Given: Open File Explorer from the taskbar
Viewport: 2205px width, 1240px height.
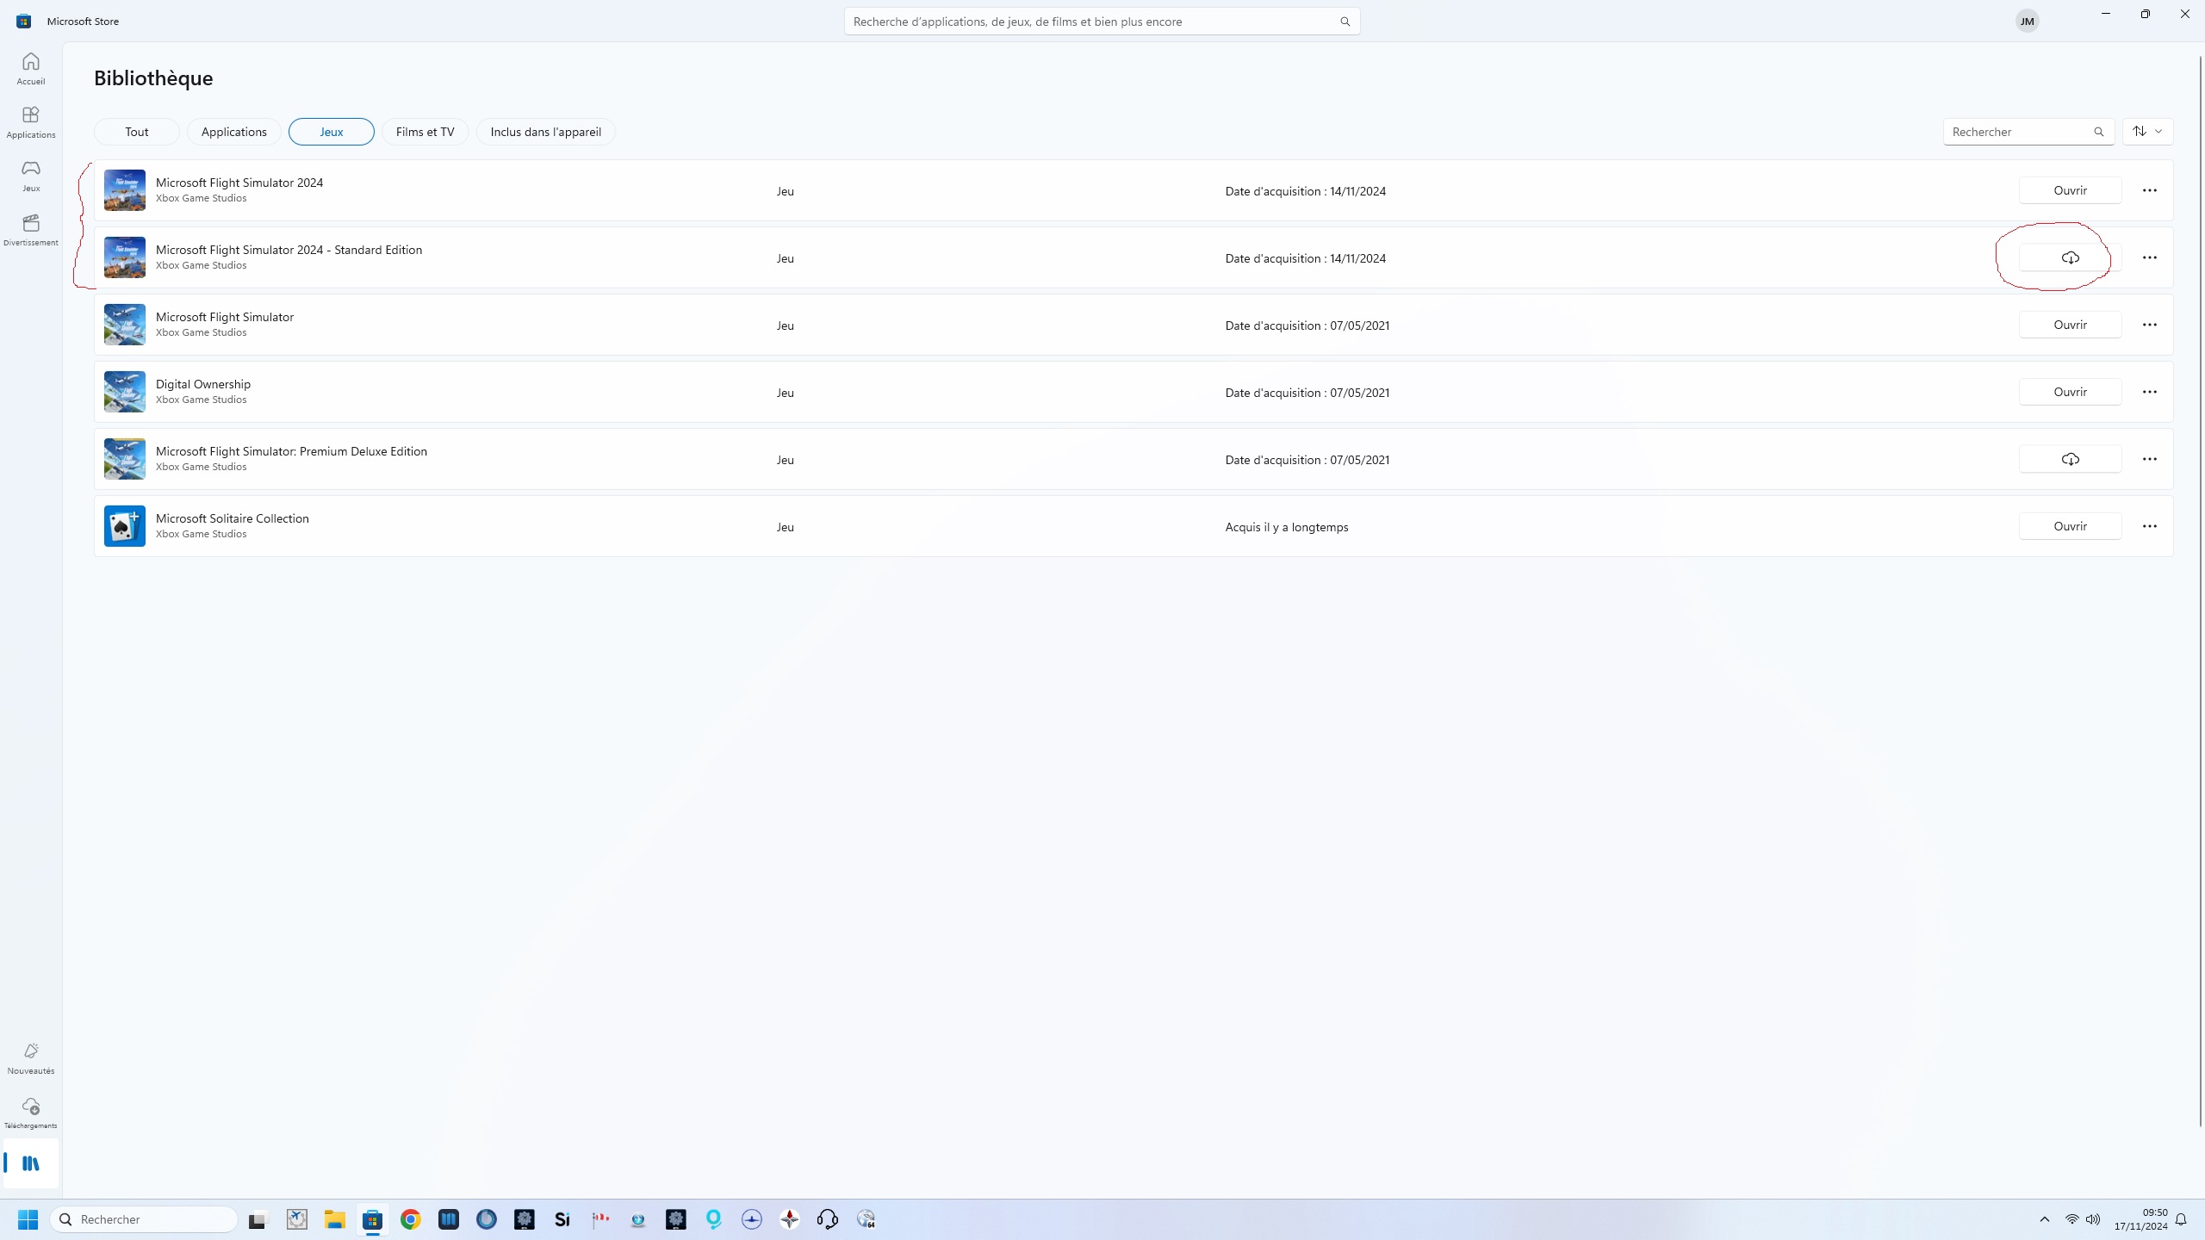Looking at the screenshot, I should 334,1219.
